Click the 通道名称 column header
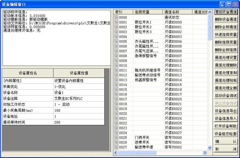Viewport: 240px width, 158px height. [177, 12]
